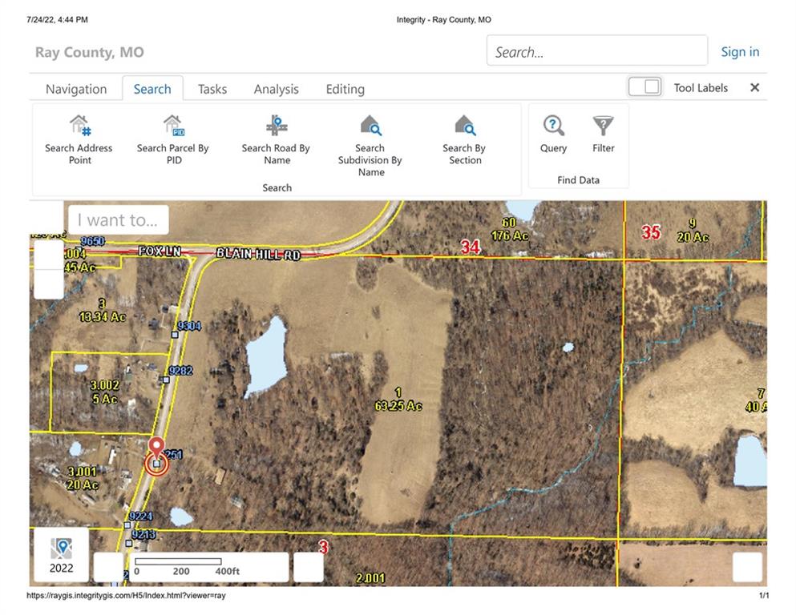Open the Filter tool
The height and width of the screenshot is (615, 796).
click(x=603, y=134)
